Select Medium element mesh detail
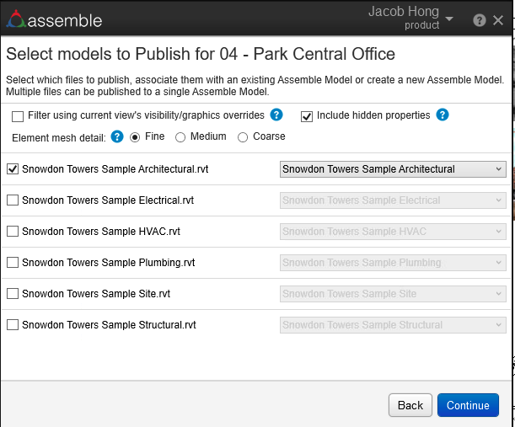Screen dimensions: 515x427 click(180, 137)
